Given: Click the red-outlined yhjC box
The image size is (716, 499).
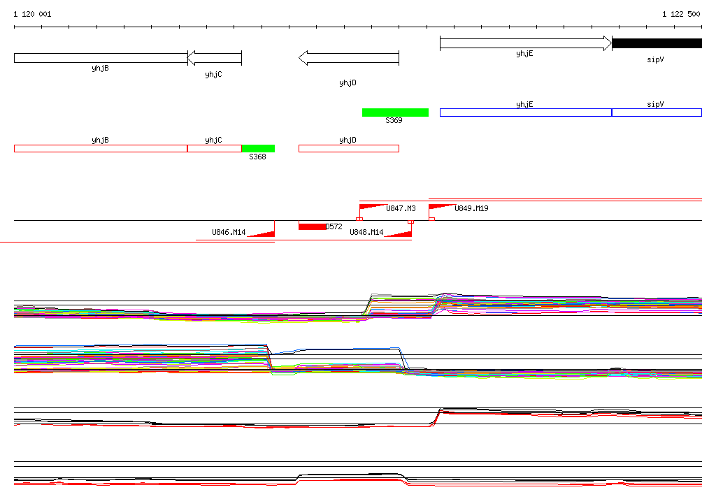Looking at the screenshot, I should (215, 148).
